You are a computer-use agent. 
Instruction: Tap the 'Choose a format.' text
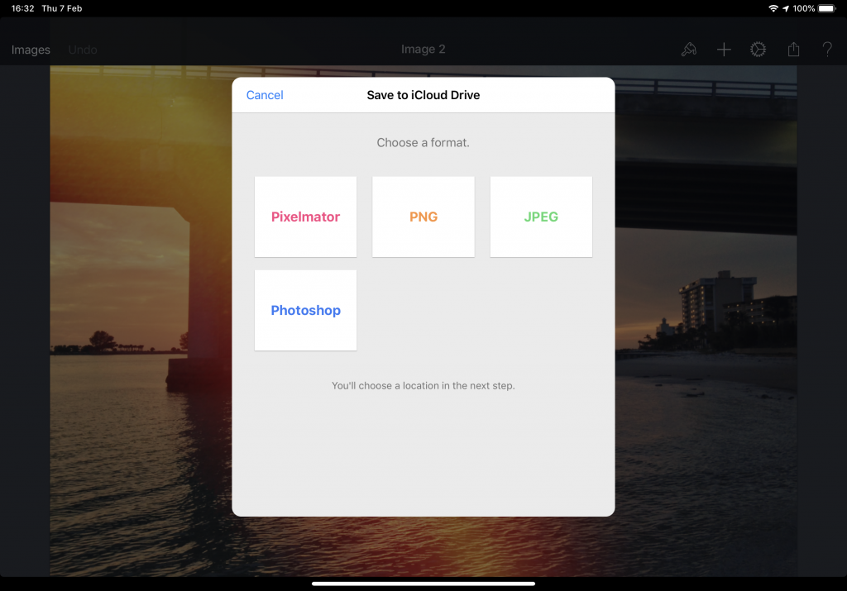click(423, 142)
